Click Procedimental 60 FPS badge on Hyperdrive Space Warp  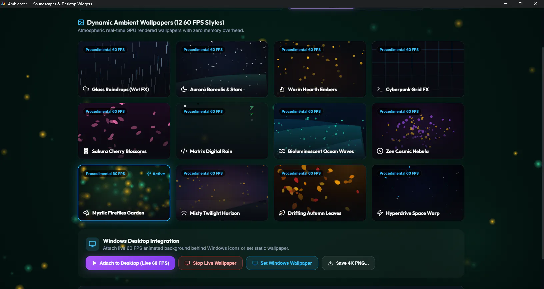(x=399, y=173)
